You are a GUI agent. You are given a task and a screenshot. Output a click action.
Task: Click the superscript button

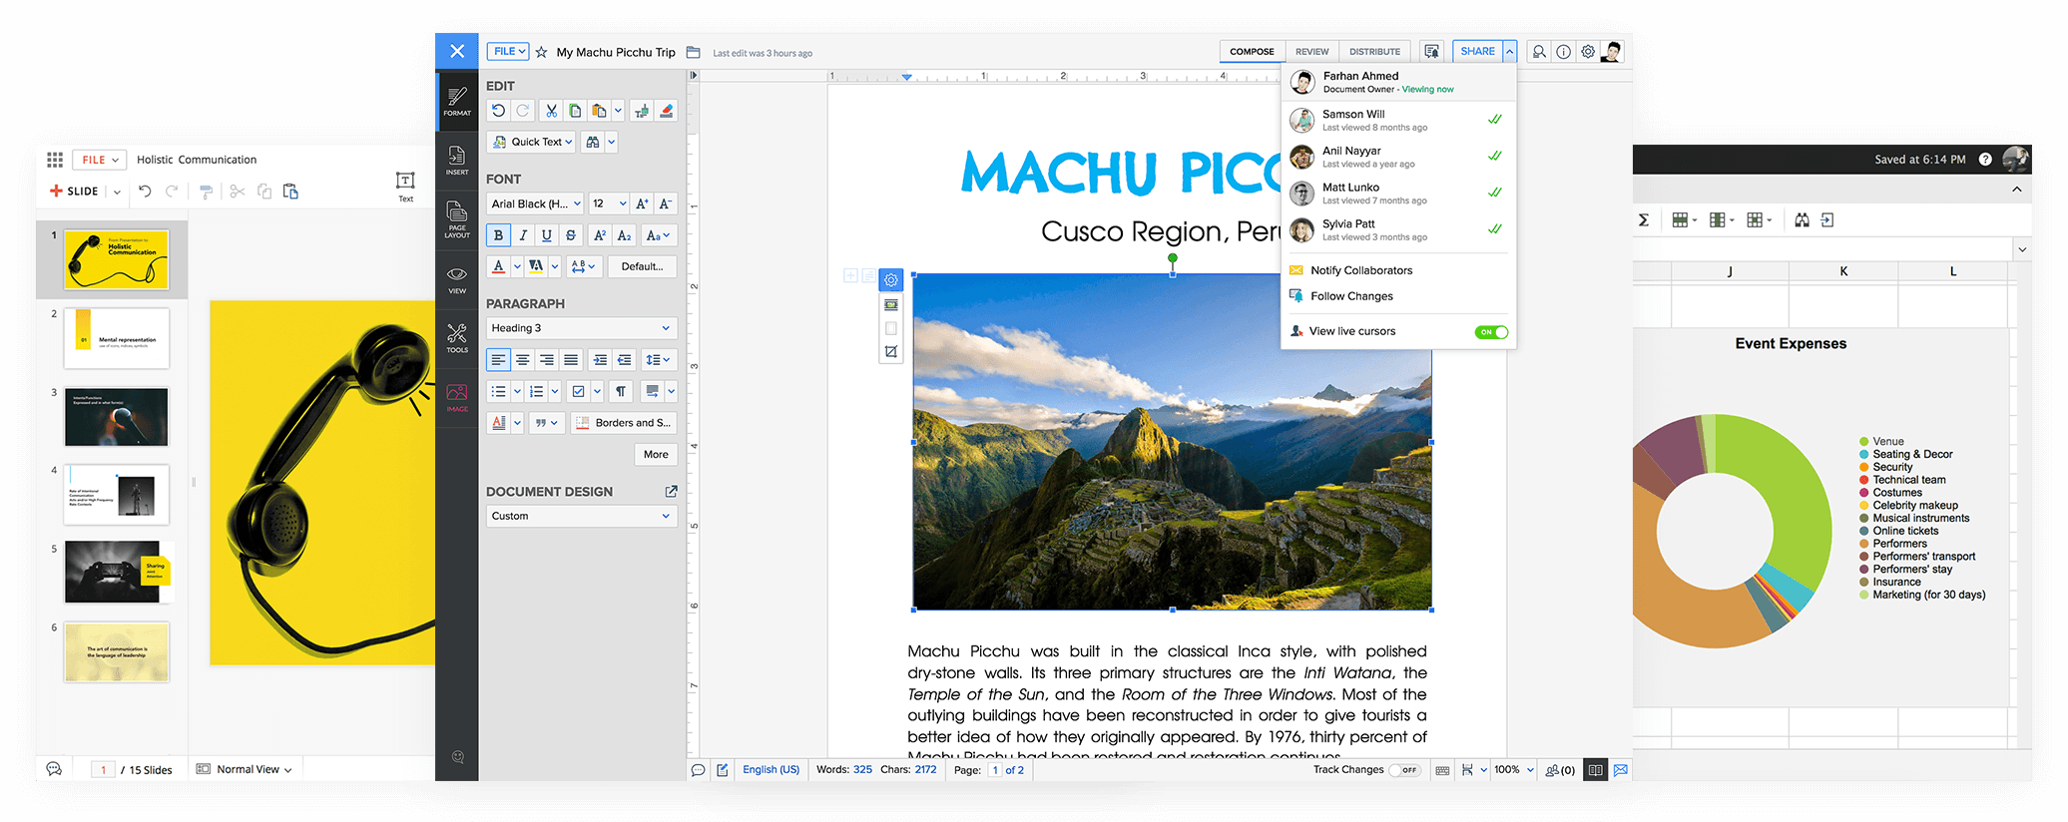click(599, 235)
